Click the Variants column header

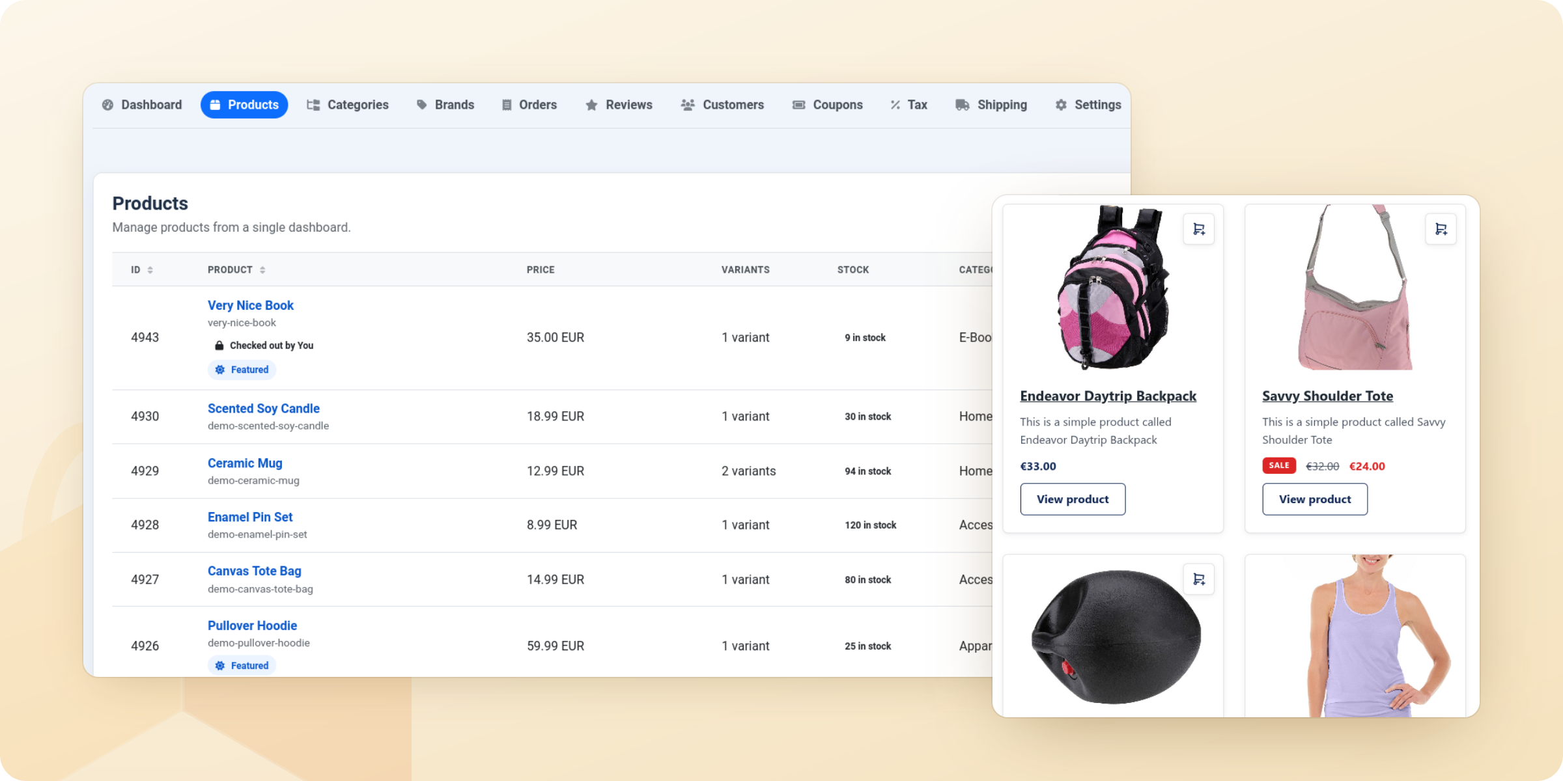pos(745,269)
